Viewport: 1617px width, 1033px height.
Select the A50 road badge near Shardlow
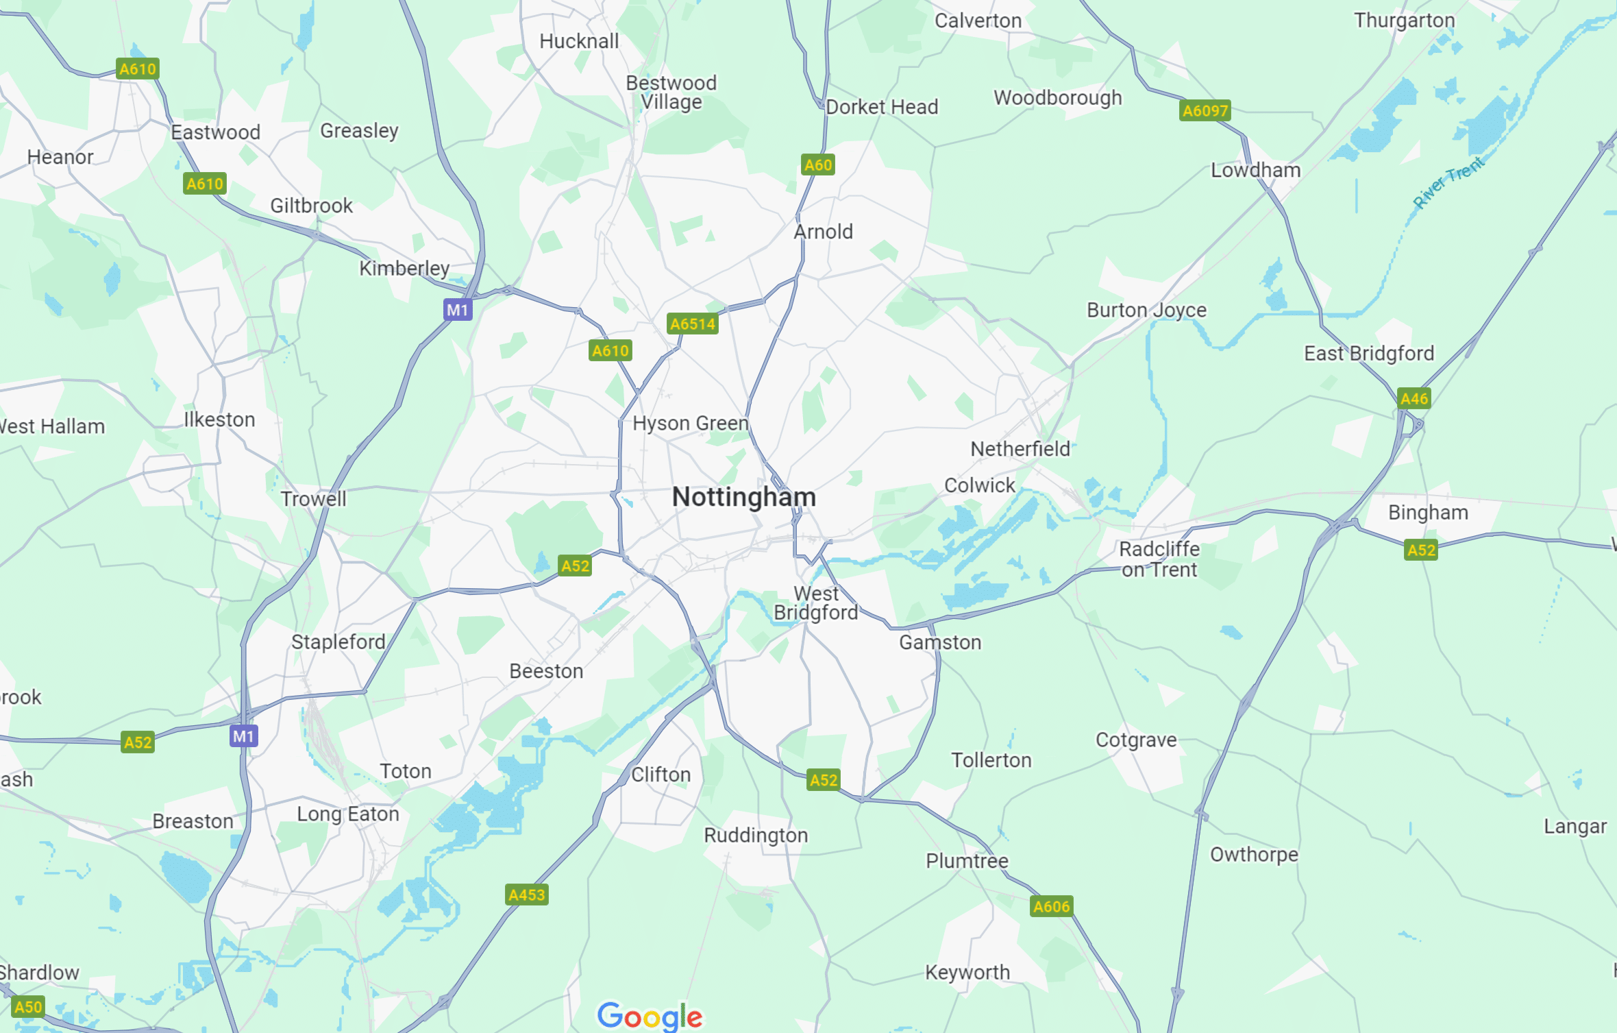[28, 1006]
